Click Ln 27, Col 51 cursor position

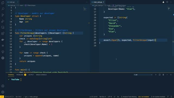coord(94,97)
